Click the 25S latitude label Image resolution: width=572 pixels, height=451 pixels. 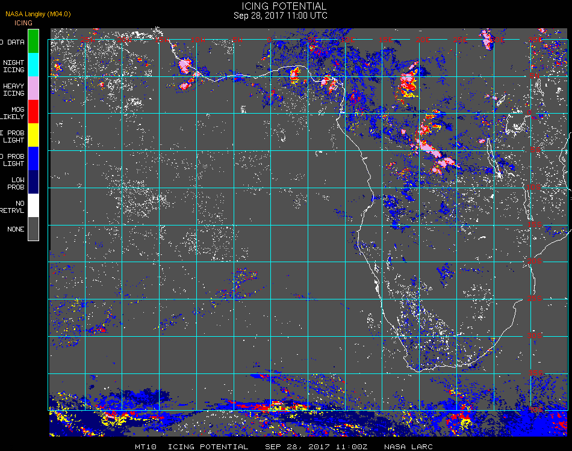pyautogui.click(x=535, y=298)
